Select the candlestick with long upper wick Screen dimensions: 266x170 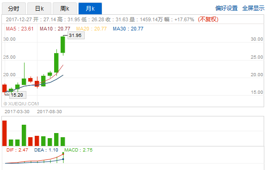pyautogui.click(x=24, y=82)
